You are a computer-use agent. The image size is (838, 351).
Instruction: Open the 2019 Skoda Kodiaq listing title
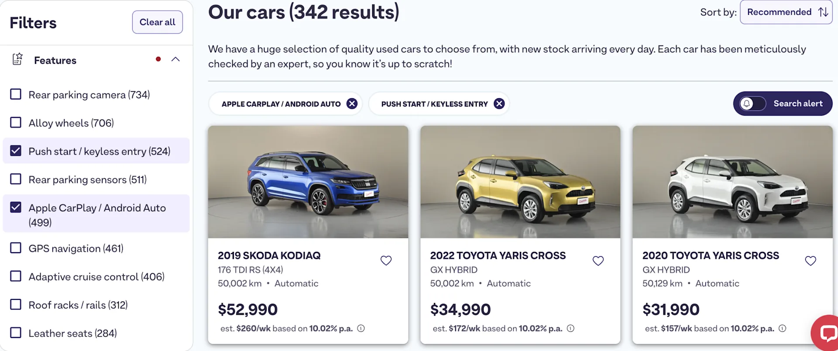269,255
